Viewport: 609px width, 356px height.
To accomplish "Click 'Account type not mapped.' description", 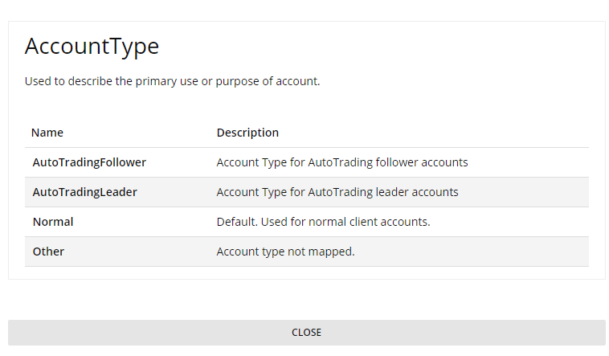I will click(285, 252).
